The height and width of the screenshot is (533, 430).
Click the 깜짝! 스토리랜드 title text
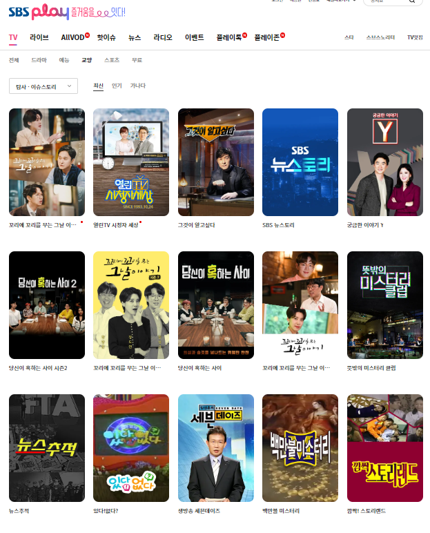pyautogui.click(x=367, y=511)
